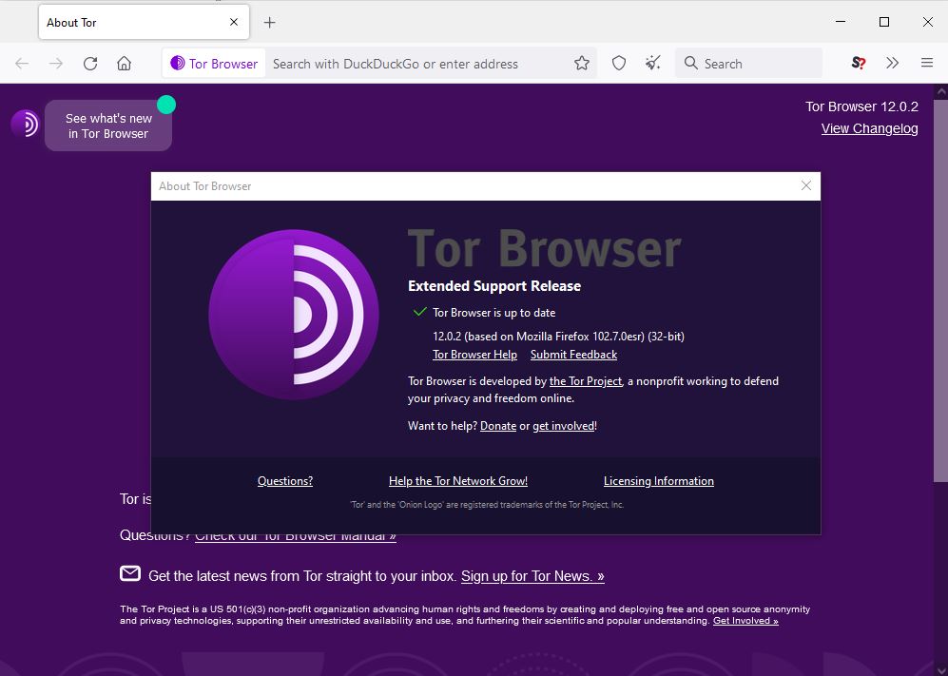
Task: Click the search magnifier icon
Action: click(x=691, y=63)
